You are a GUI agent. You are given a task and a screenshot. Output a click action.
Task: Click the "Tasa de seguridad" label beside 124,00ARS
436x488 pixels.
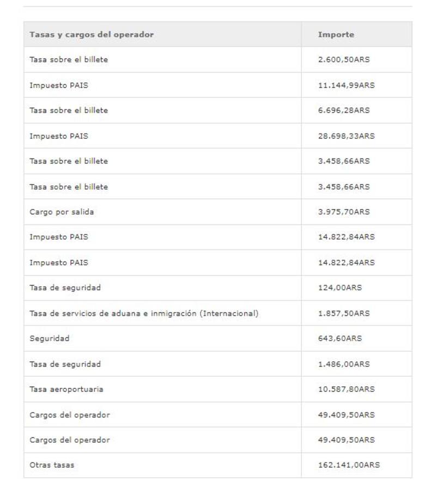pyautogui.click(x=65, y=288)
